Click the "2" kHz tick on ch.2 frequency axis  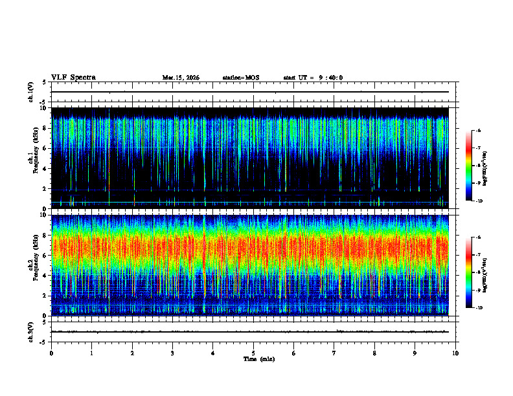coord(45,296)
